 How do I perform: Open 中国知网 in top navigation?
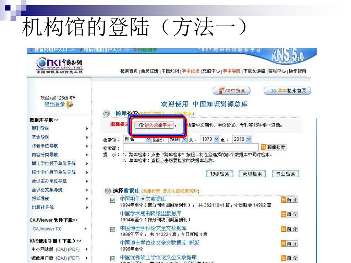[170, 71]
